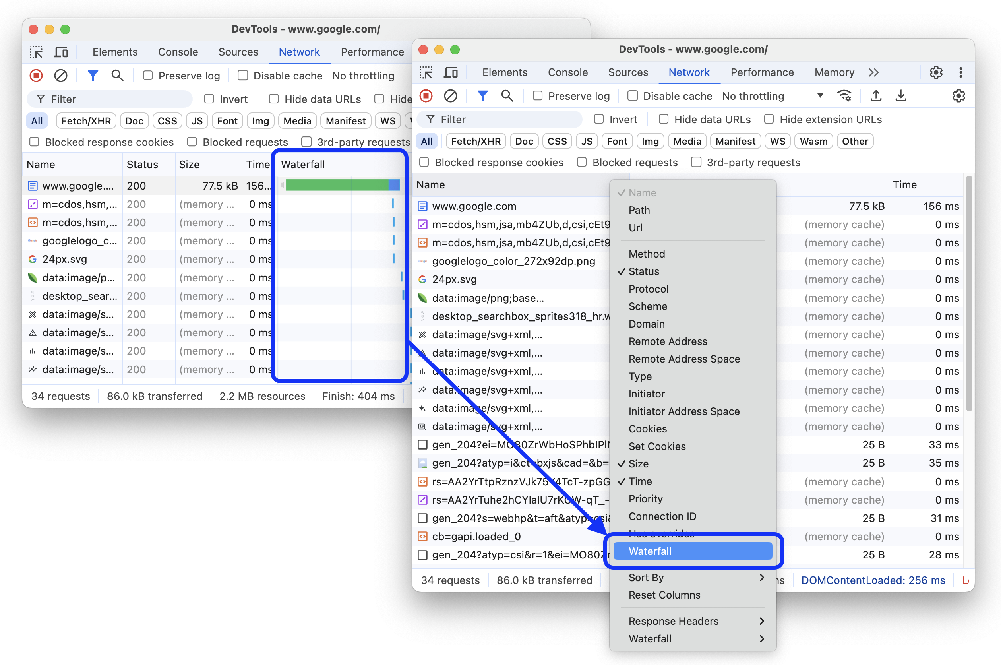
Task: Click the search magnifier icon in Network tab
Action: tap(506, 97)
